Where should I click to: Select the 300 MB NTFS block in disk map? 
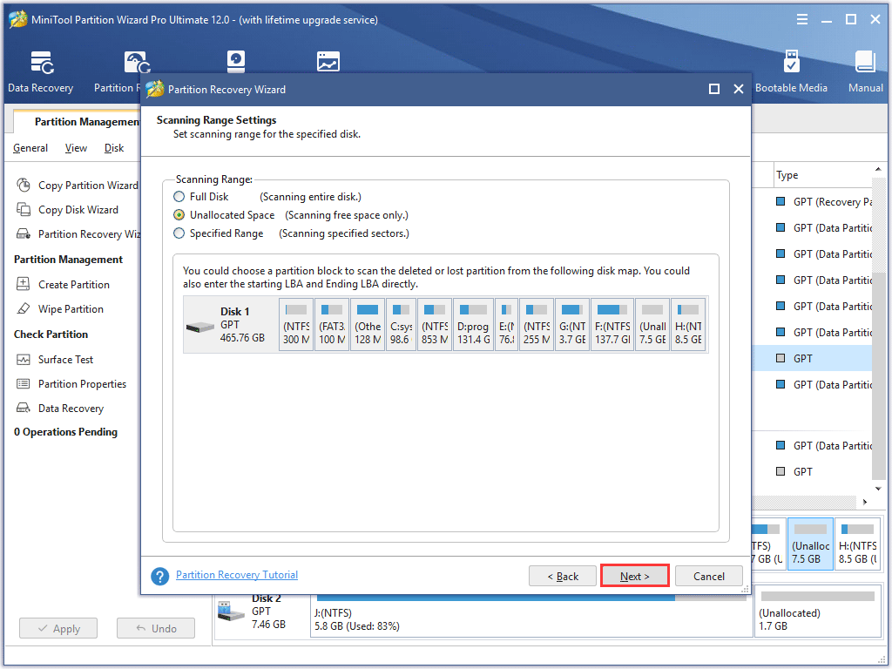tap(296, 325)
